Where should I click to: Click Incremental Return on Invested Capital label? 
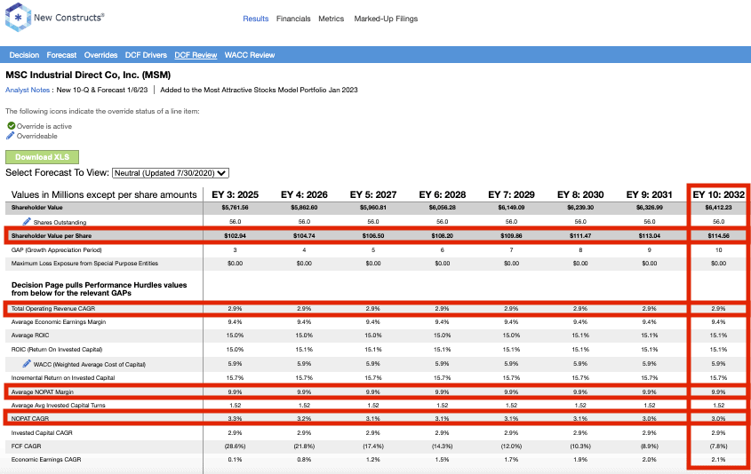click(63, 378)
